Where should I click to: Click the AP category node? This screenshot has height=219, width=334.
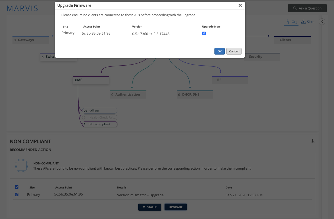91,80
